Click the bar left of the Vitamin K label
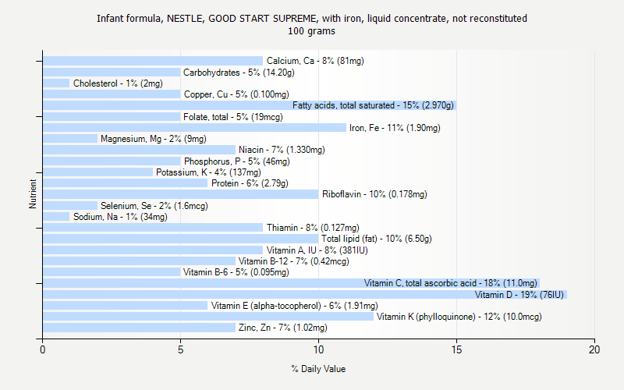The width and height of the screenshot is (624, 390). coord(208,317)
